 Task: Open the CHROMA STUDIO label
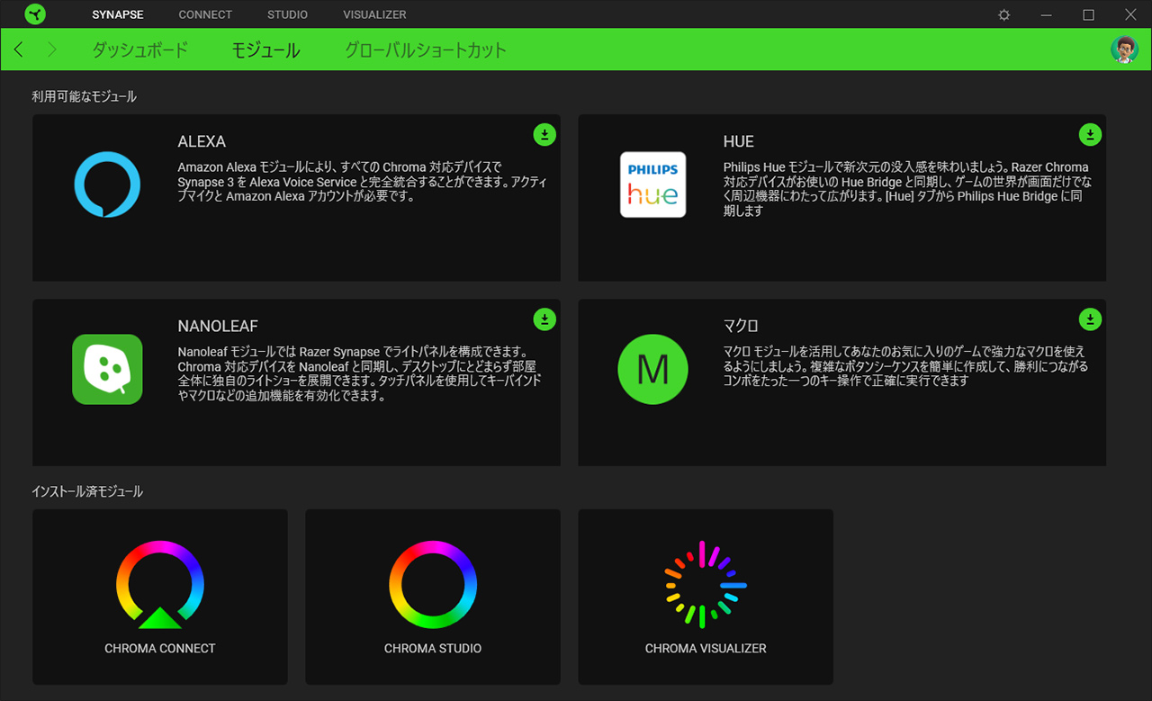[x=433, y=648]
